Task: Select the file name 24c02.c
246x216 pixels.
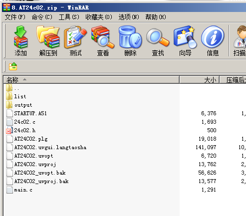Action: point(24,122)
